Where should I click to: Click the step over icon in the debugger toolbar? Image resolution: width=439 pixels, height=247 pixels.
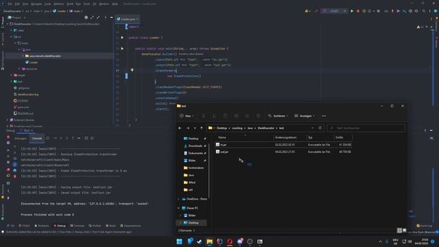[55, 138]
